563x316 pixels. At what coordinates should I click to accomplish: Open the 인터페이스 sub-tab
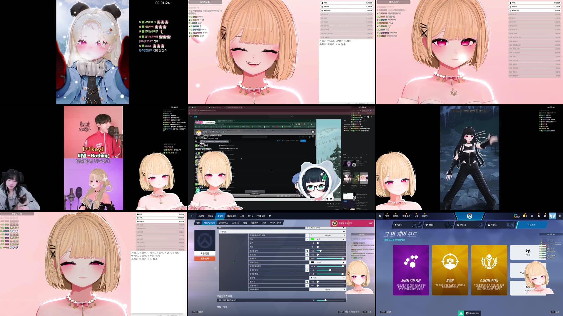(223, 223)
